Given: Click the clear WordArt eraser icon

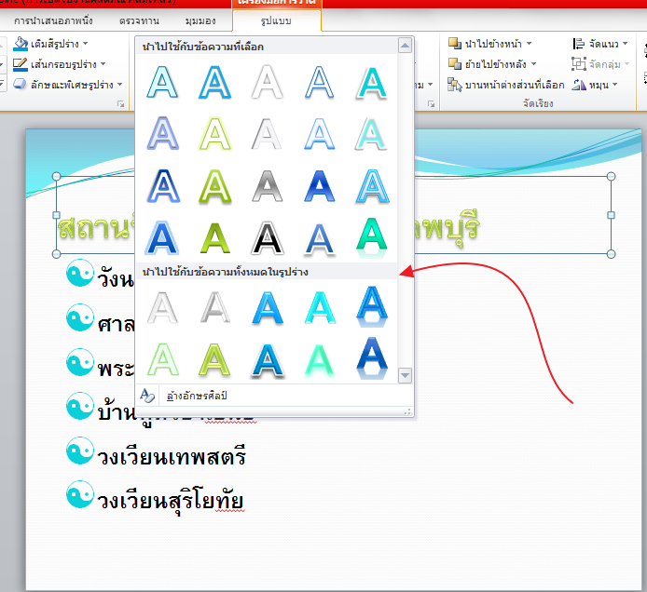Looking at the screenshot, I should [147, 396].
